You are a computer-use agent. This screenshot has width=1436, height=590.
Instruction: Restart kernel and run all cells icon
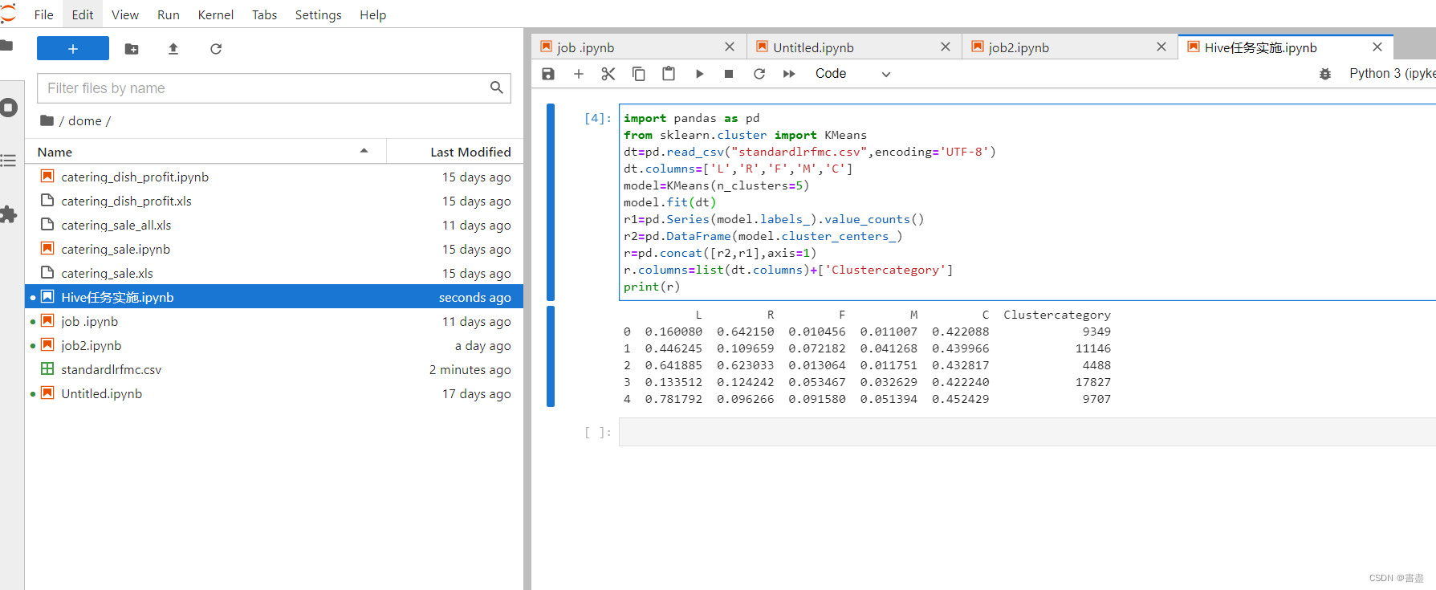point(789,74)
